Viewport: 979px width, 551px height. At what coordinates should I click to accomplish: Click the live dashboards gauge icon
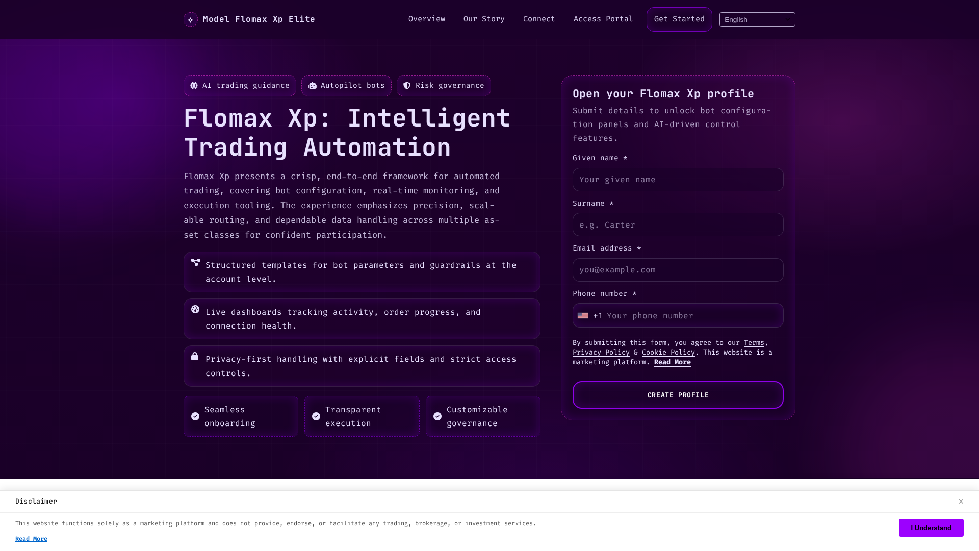195,309
